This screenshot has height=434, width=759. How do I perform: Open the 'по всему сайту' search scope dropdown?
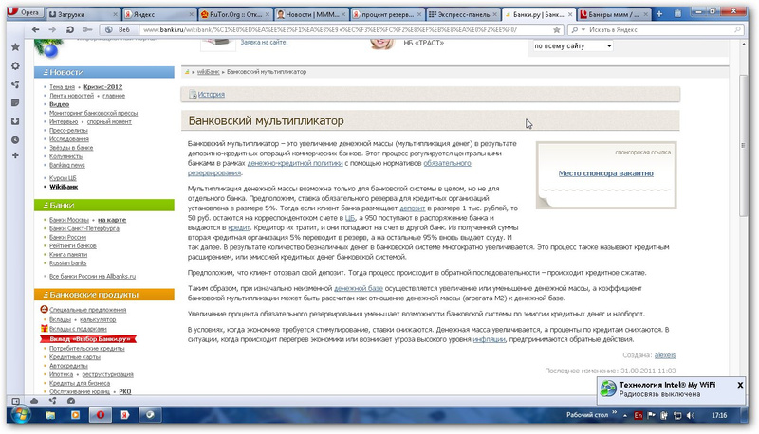click(573, 45)
